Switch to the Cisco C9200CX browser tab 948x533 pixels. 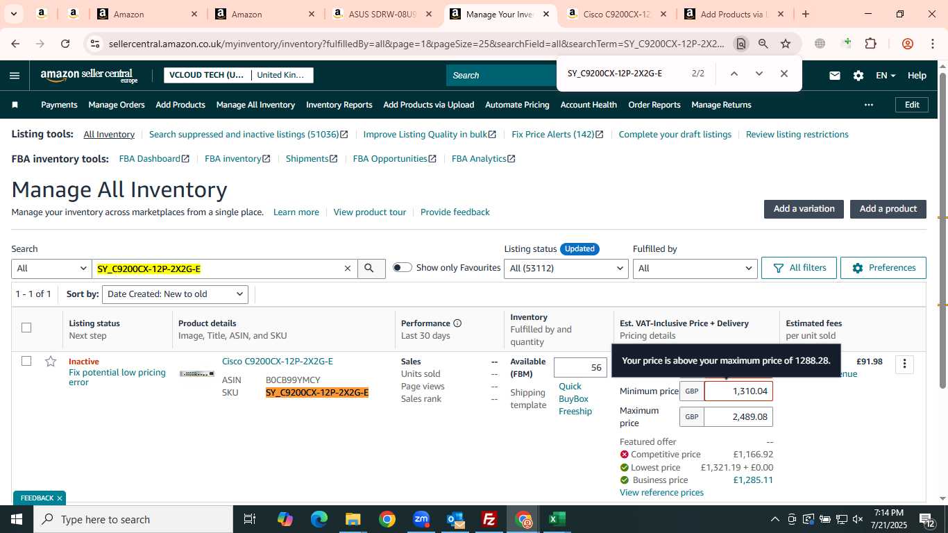click(617, 14)
